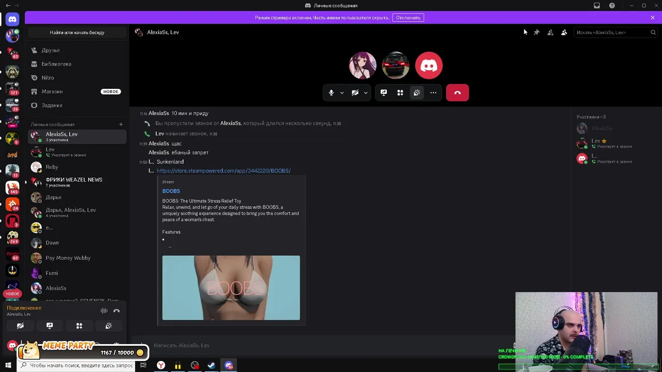Open Yandex Browser from the taskbar
The width and height of the screenshot is (662, 372).
tap(161, 365)
